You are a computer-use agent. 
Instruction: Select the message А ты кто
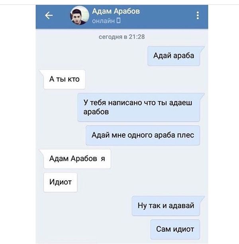pos(64,79)
